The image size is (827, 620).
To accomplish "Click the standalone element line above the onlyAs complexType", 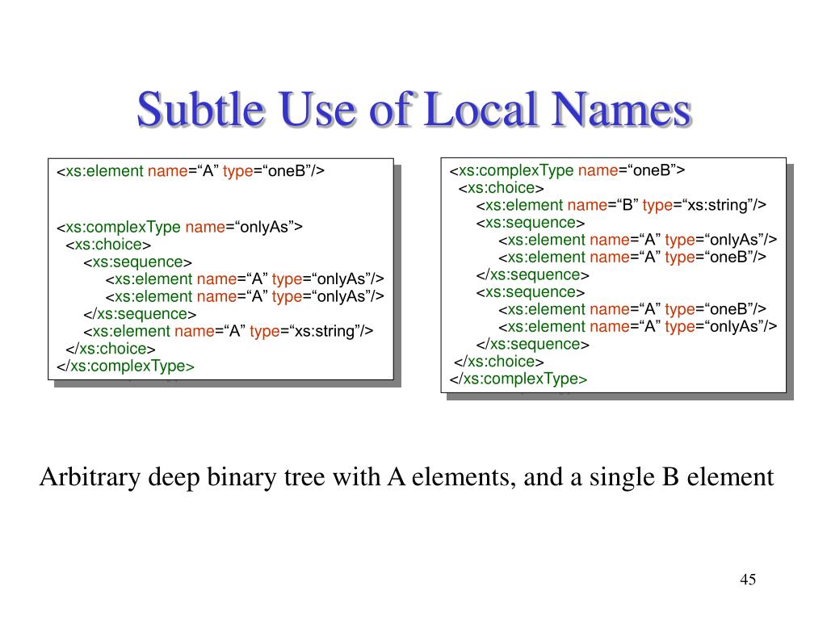I will point(191,171).
